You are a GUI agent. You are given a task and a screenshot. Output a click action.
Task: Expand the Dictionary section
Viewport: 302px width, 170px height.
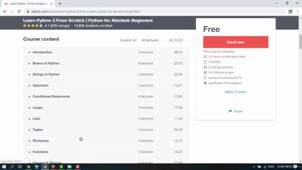pos(106,141)
